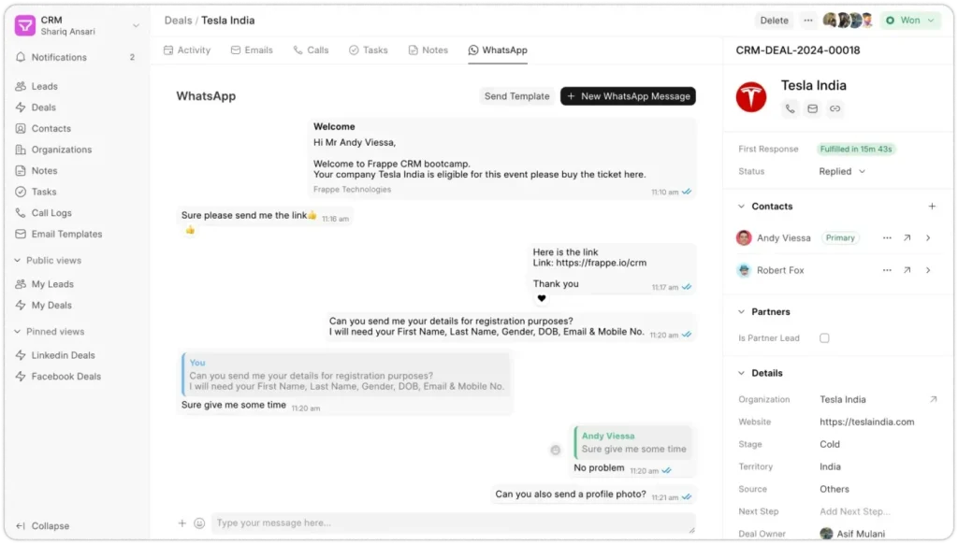Image resolution: width=958 pixels, height=544 pixels.
Task: Open Andy Viessa contact in new page arrow
Action: (x=907, y=238)
